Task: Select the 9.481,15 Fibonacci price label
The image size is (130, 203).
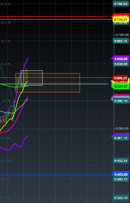Action: point(121,138)
